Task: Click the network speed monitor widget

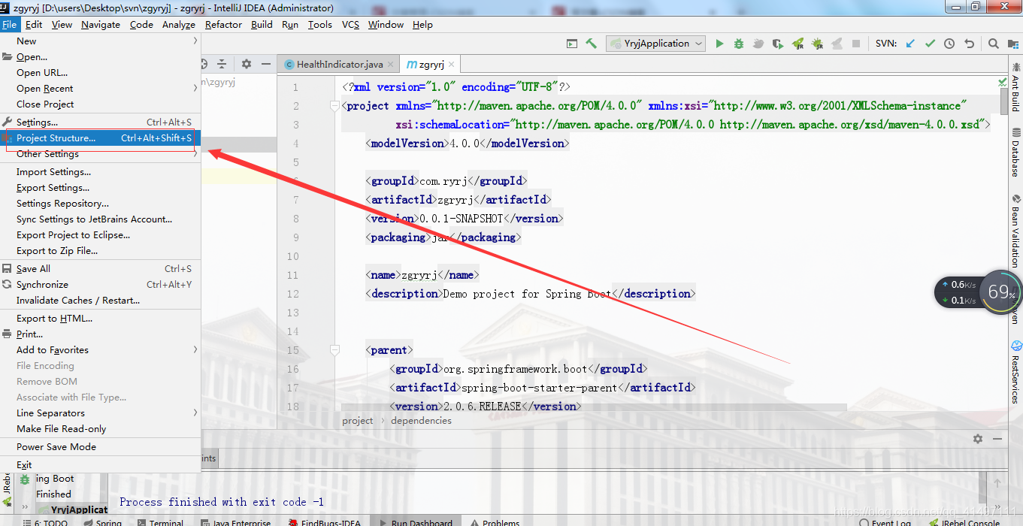Action: [979, 292]
